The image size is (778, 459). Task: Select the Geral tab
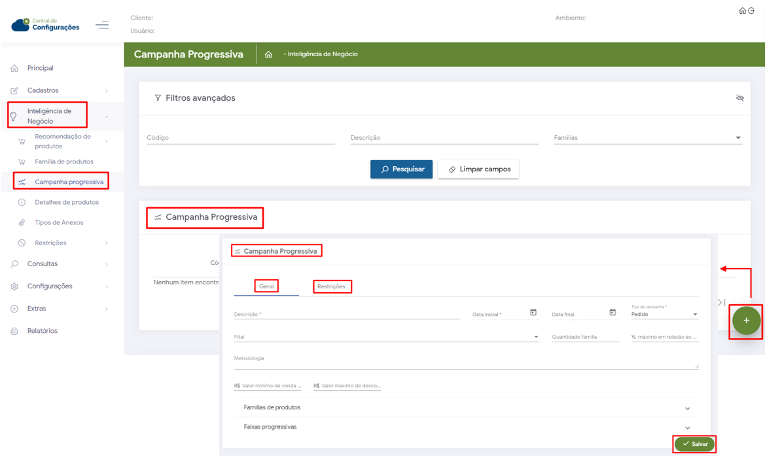click(x=266, y=286)
